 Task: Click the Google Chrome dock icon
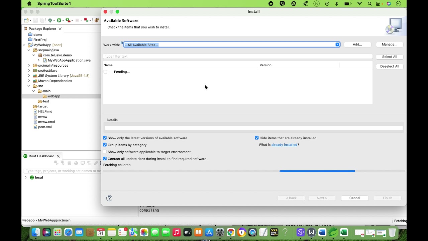coord(231,232)
